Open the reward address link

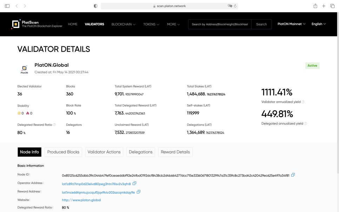(x=98, y=192)
